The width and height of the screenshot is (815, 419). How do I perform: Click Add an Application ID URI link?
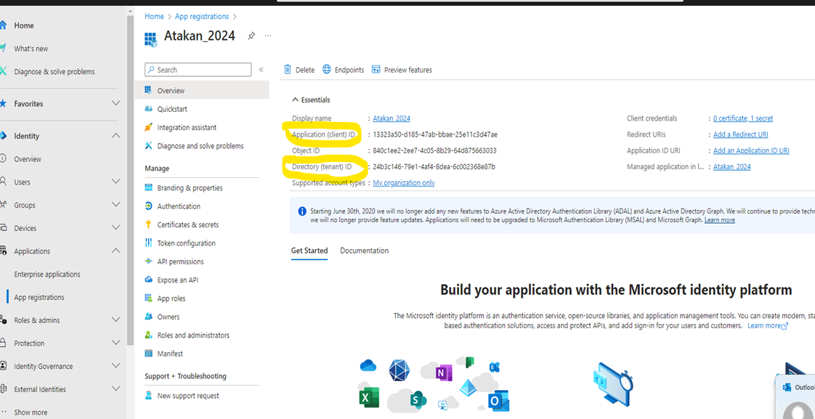pyautogui.click(x=751, y=151)
